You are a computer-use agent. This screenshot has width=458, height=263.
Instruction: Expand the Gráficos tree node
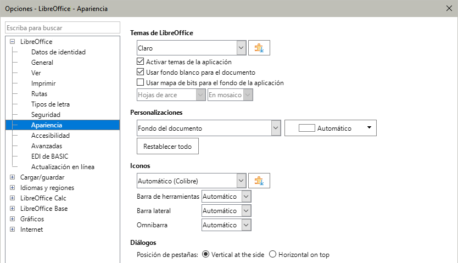[12, 219]
